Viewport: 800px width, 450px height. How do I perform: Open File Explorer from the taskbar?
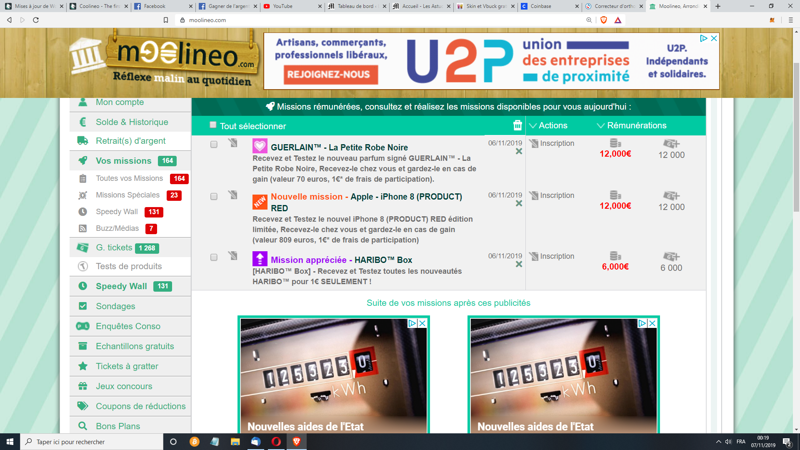[235, 442]
